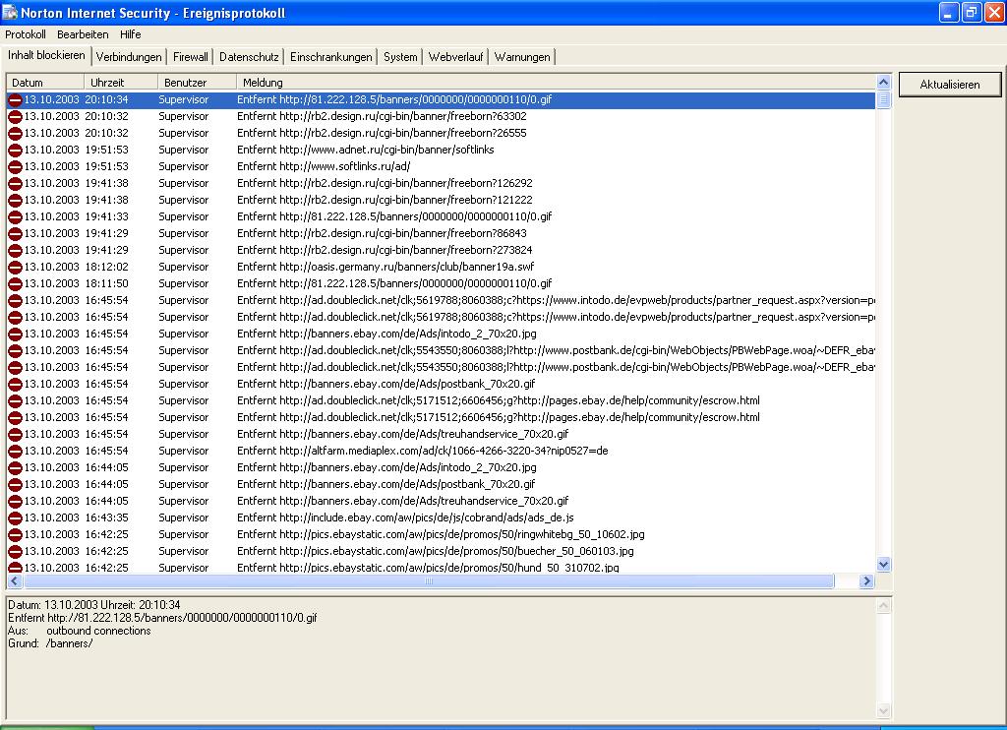Click 'Grund: /banners/' in details pane
Screen dimensions: 1007x730
pos(50,643)
